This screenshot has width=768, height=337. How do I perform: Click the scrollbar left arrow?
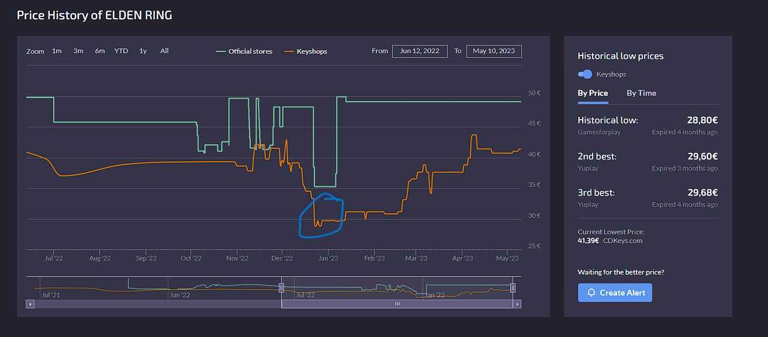click(30, 304)
